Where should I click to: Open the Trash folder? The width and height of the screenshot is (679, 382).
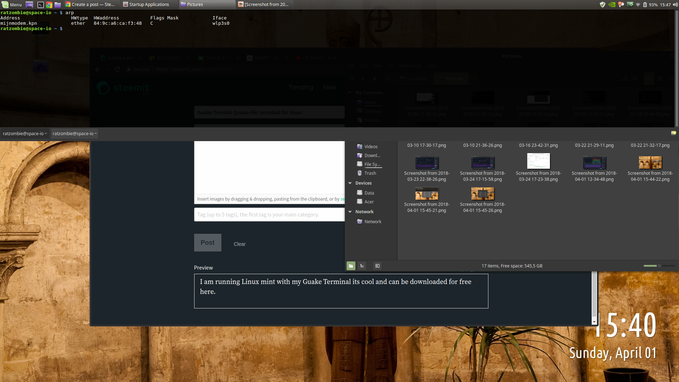tap(370, 173)
